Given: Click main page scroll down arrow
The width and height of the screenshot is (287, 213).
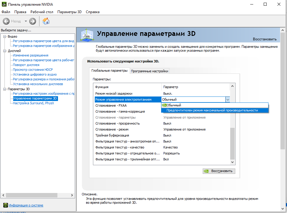Looking at the screenshot, I should [x=283, y=209].
